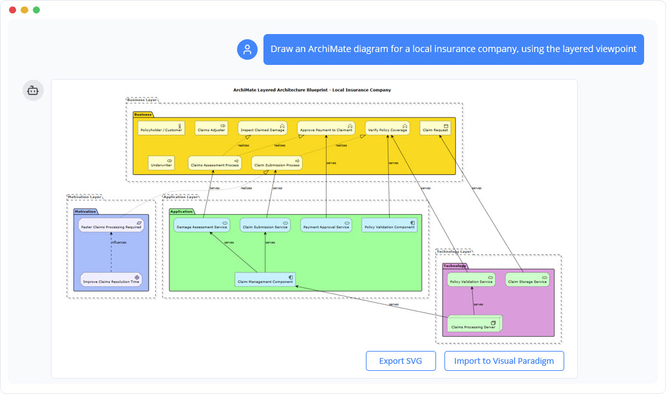
Task: Click the role icon on Claims Adjuster
Action: [222, 124]
